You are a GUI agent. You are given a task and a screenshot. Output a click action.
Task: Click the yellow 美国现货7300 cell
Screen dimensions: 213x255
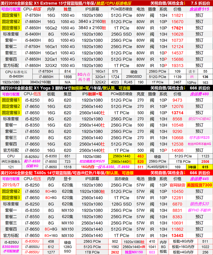coord(199,185)
